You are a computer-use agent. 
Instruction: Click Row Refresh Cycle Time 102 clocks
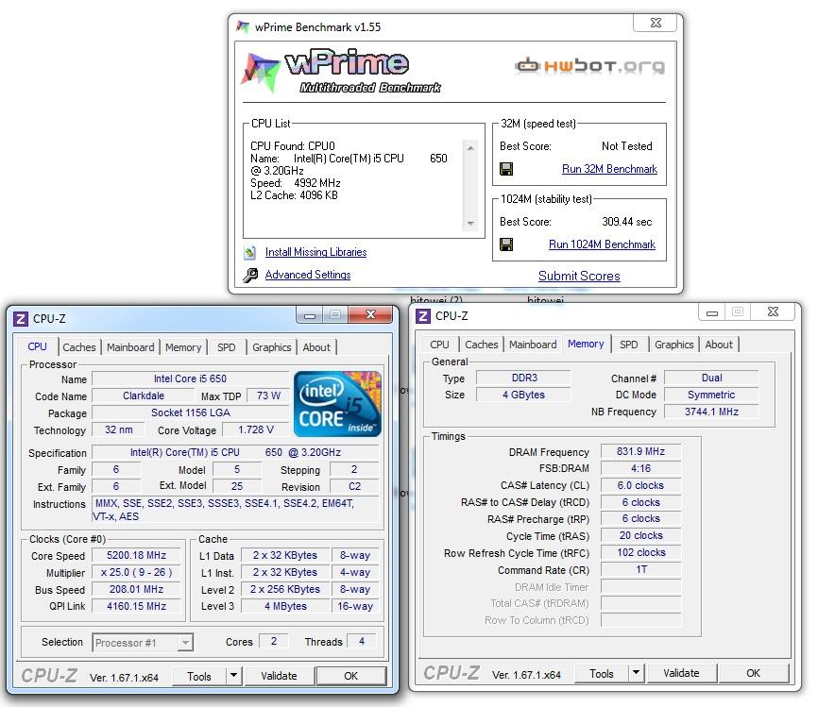point(640,553)
